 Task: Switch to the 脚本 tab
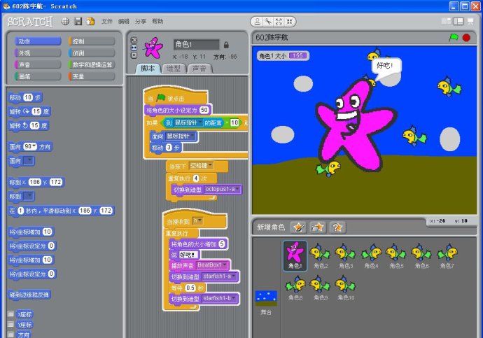148,69
